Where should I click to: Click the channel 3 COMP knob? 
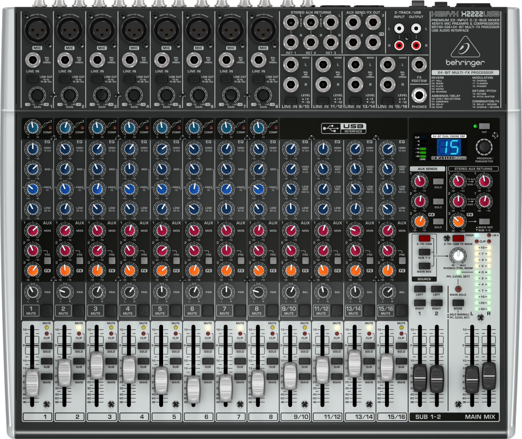96,127
